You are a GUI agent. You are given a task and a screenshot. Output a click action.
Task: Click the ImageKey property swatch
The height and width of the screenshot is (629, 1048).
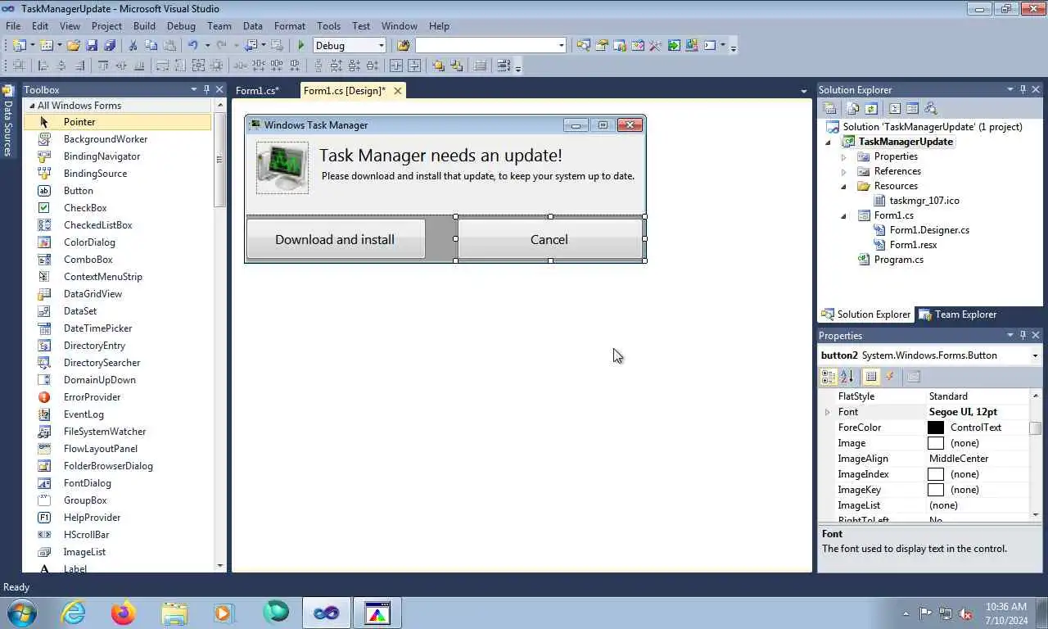[936, 490]
